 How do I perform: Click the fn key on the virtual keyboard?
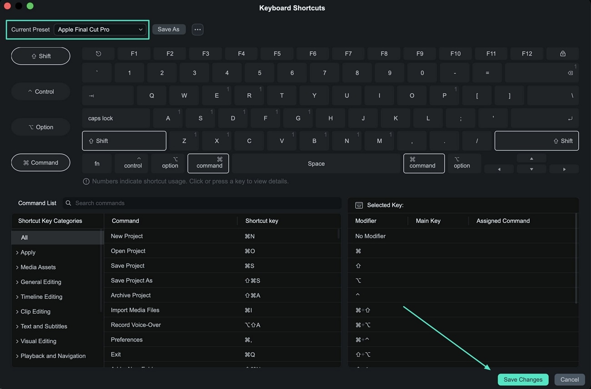[97, 164]
